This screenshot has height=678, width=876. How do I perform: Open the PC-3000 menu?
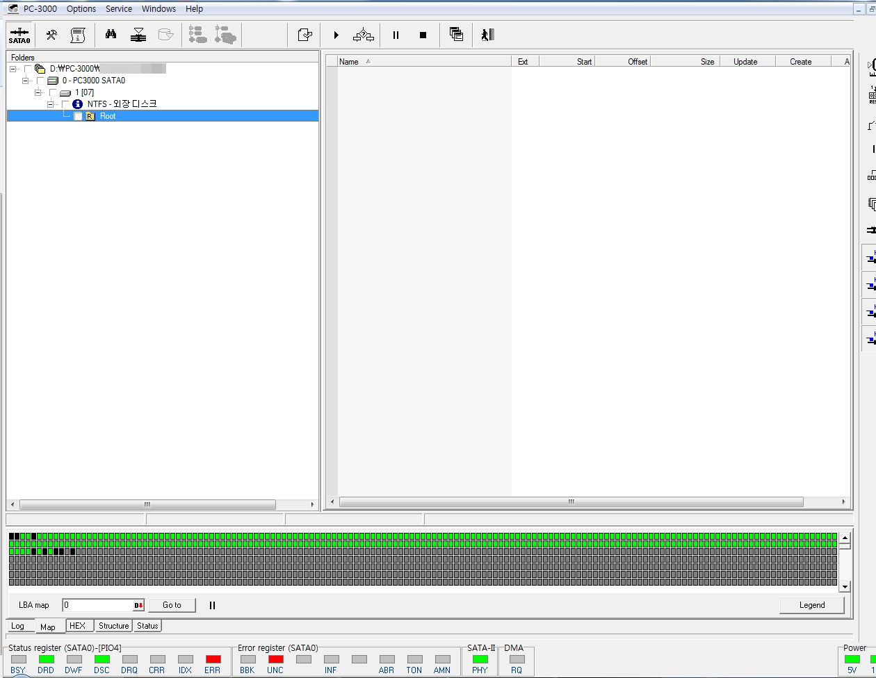tap(40, 9)
